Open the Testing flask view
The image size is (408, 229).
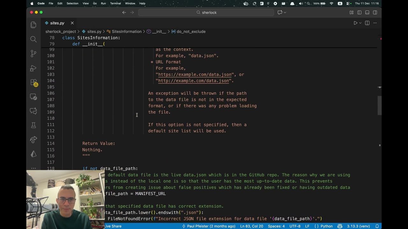point(33,125)
